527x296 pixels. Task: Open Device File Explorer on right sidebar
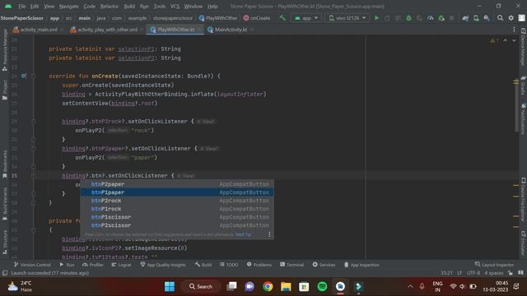(x=524, y=199)
